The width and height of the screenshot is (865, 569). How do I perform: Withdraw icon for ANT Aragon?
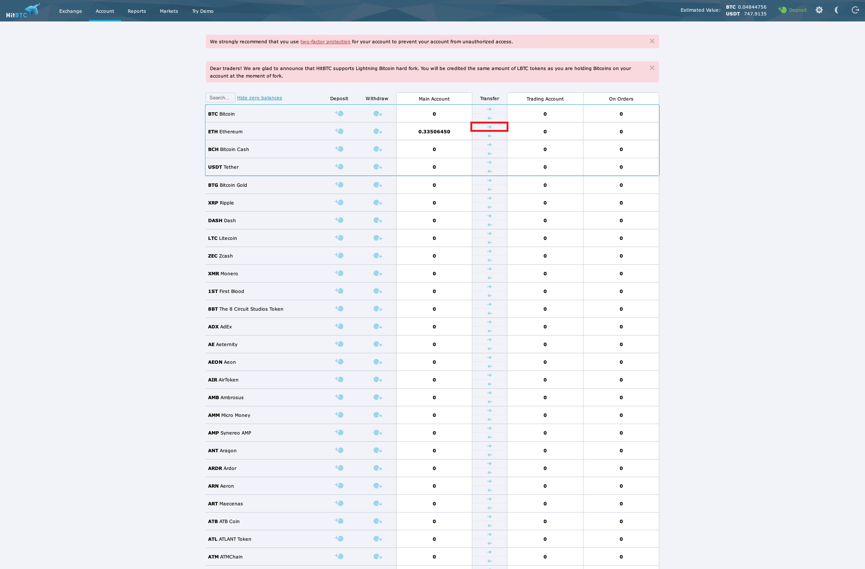point(378,450)
